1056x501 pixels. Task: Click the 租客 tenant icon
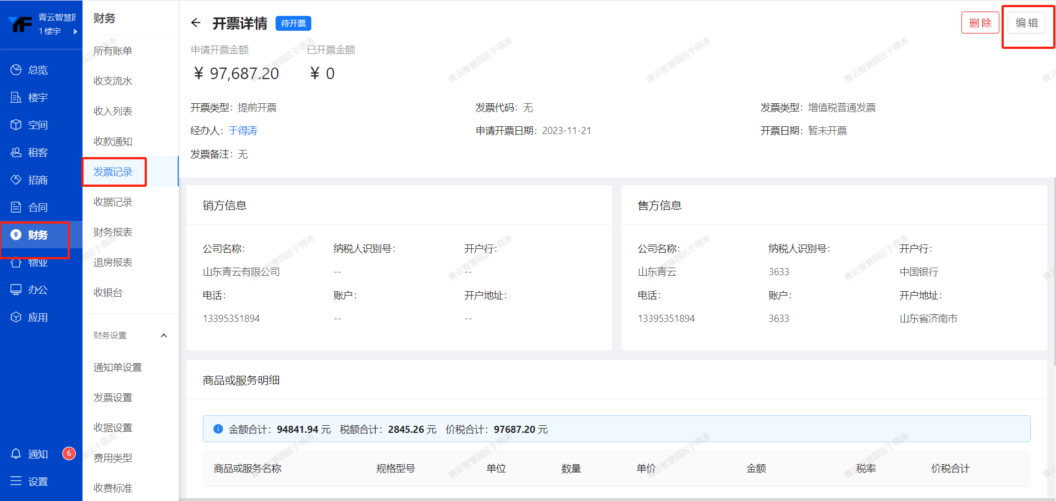[x=16, y=152]
